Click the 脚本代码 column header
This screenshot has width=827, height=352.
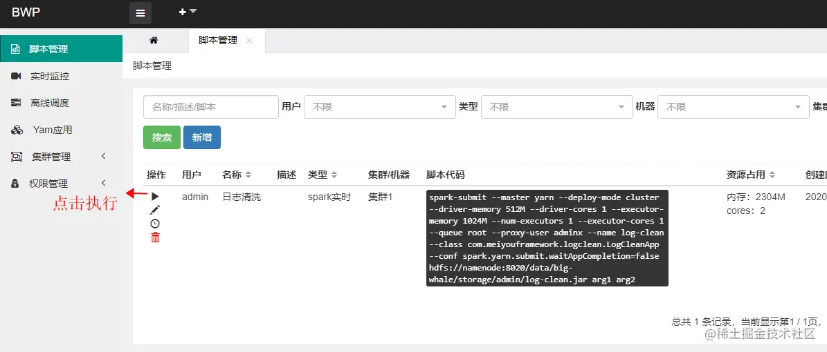(x=445, y=175)
